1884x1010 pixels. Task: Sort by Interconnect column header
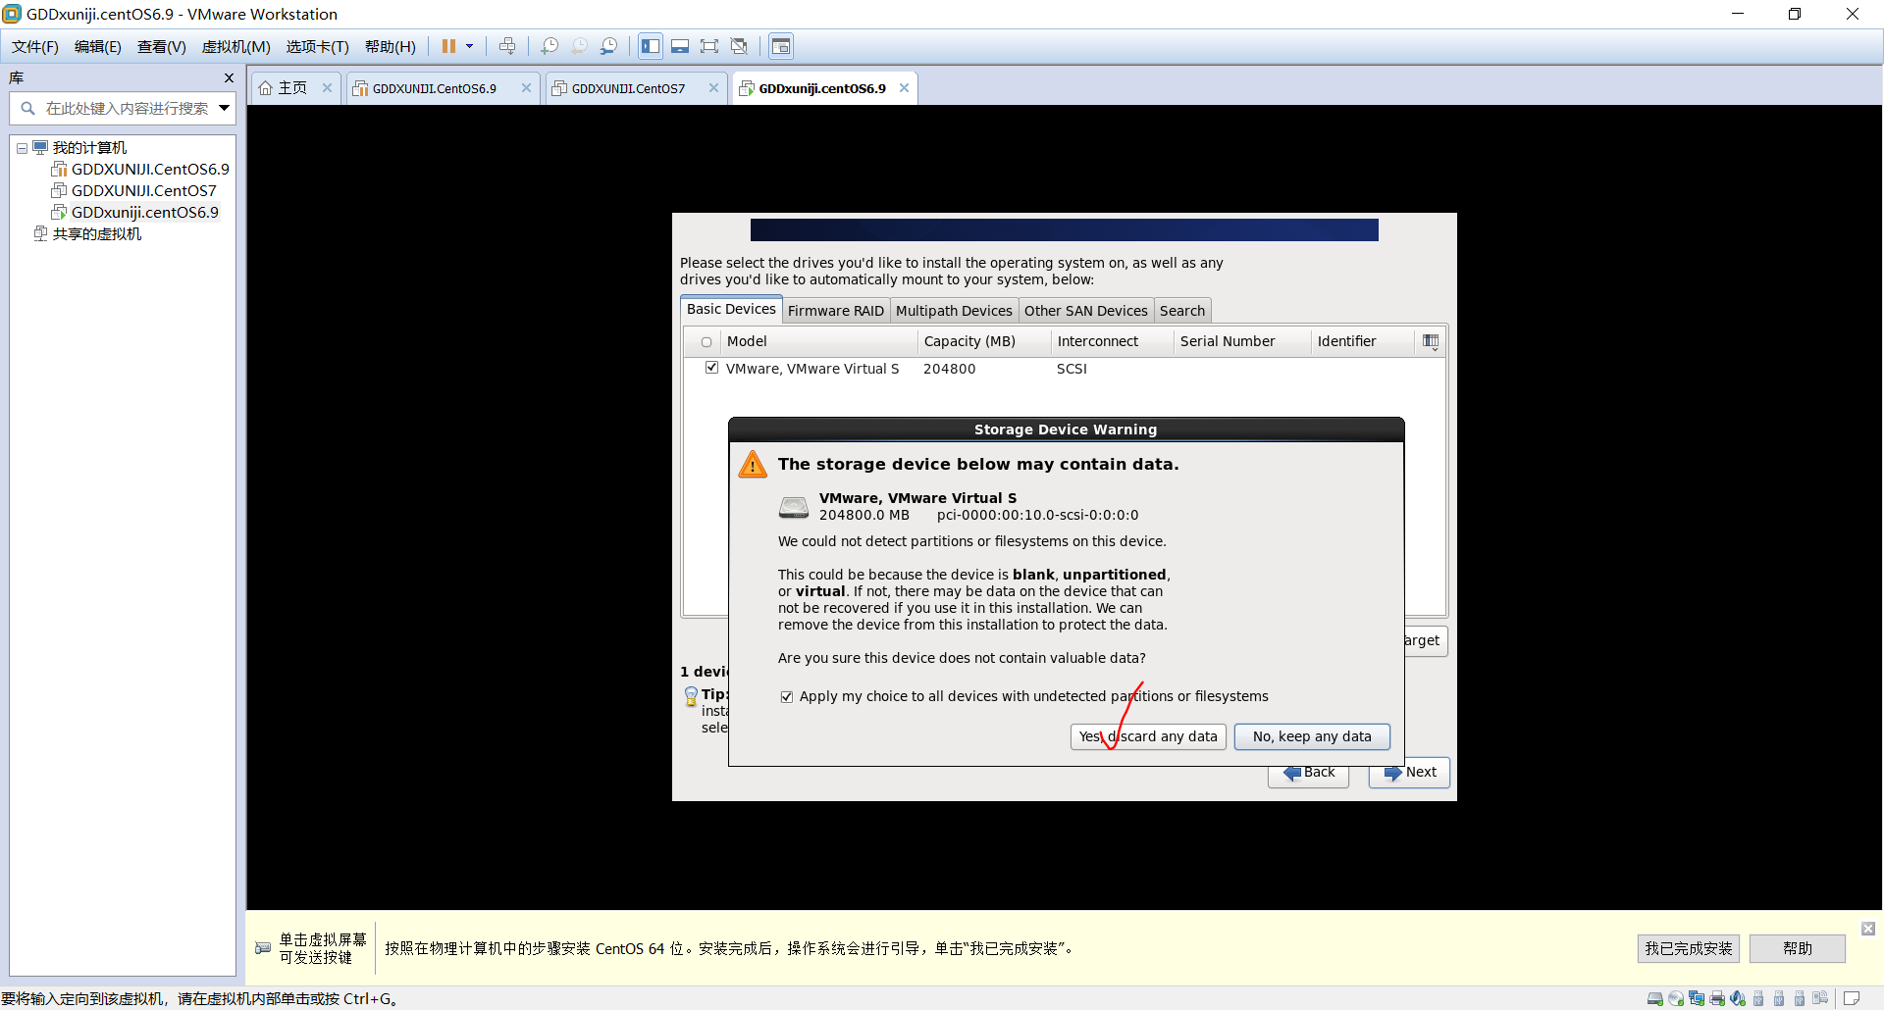(x=1112, y=341)
